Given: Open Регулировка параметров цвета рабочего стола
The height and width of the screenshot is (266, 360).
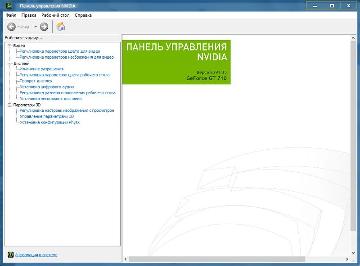Looking at the screenshot, I should 64,75.
